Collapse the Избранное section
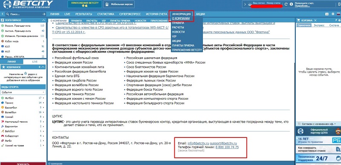 pyautogui.click(x=43, y=67)
